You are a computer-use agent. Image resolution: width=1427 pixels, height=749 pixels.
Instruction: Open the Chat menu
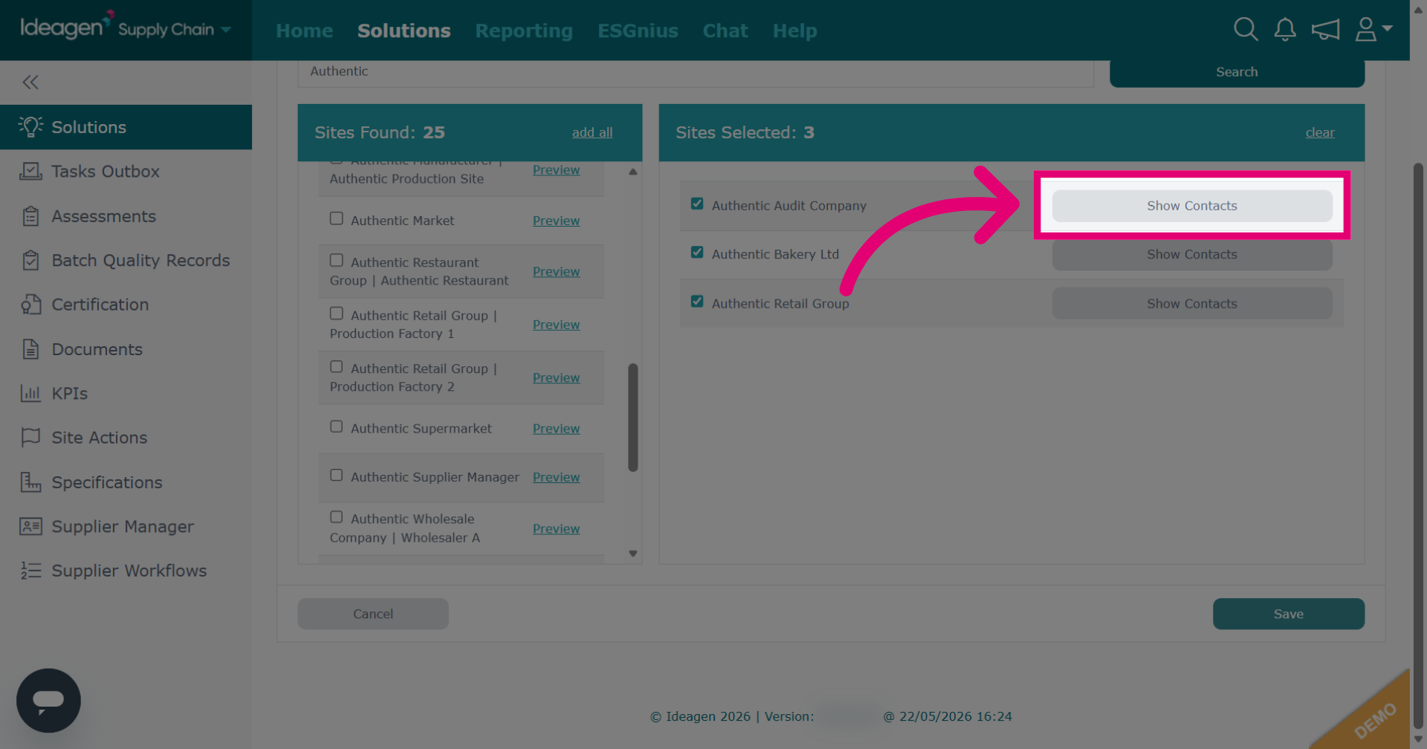[725, 30]
